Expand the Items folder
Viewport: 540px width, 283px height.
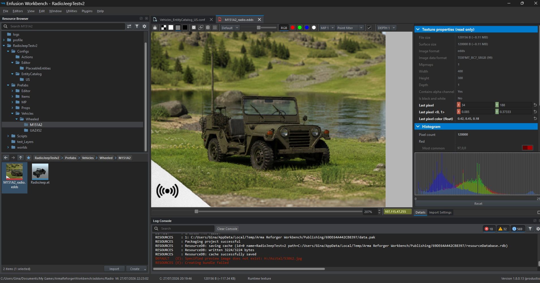(12, 97)
